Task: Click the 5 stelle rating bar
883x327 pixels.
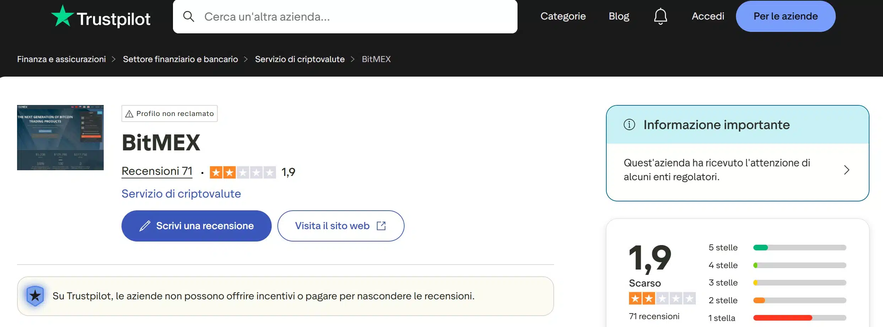Action: pos(800,247)
